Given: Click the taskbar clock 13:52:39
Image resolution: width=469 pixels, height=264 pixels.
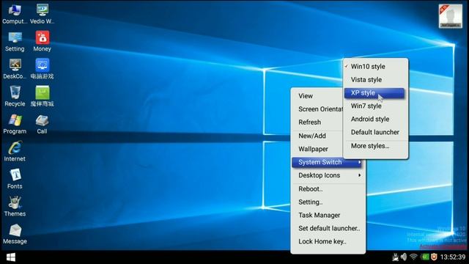Looking at the screenshot, I should (453, 257).
